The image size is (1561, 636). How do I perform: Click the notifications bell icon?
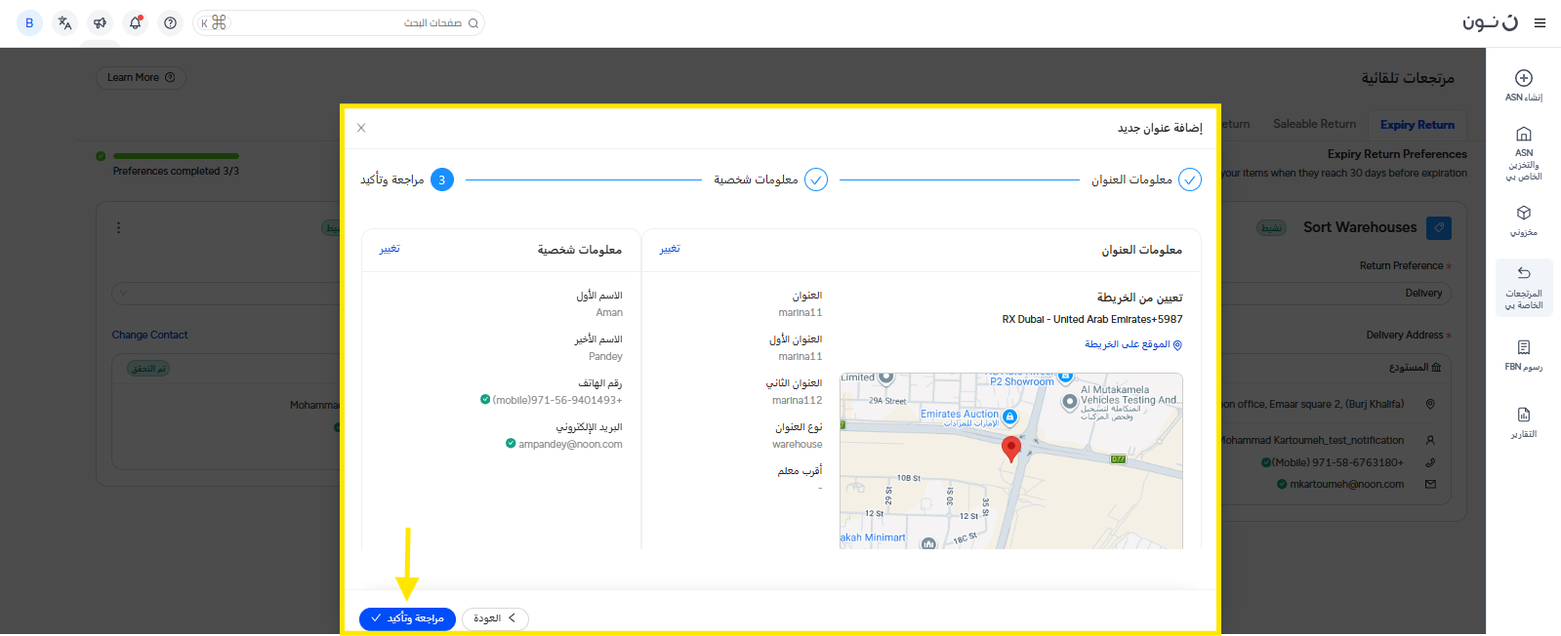click(136, 22)
